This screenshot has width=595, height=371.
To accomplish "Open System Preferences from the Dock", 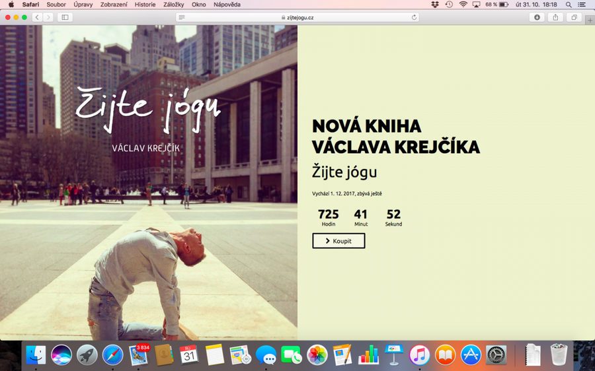I will tap(496, 355).
